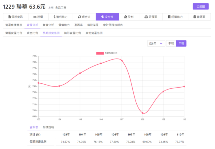
Task: Click the 食品工業 industry label
Action: [61, 8]
